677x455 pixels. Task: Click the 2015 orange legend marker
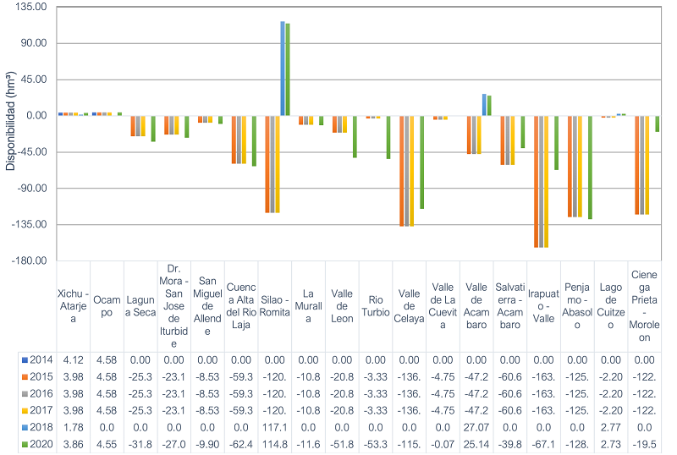pyautogui.click(x=24, y=376)
